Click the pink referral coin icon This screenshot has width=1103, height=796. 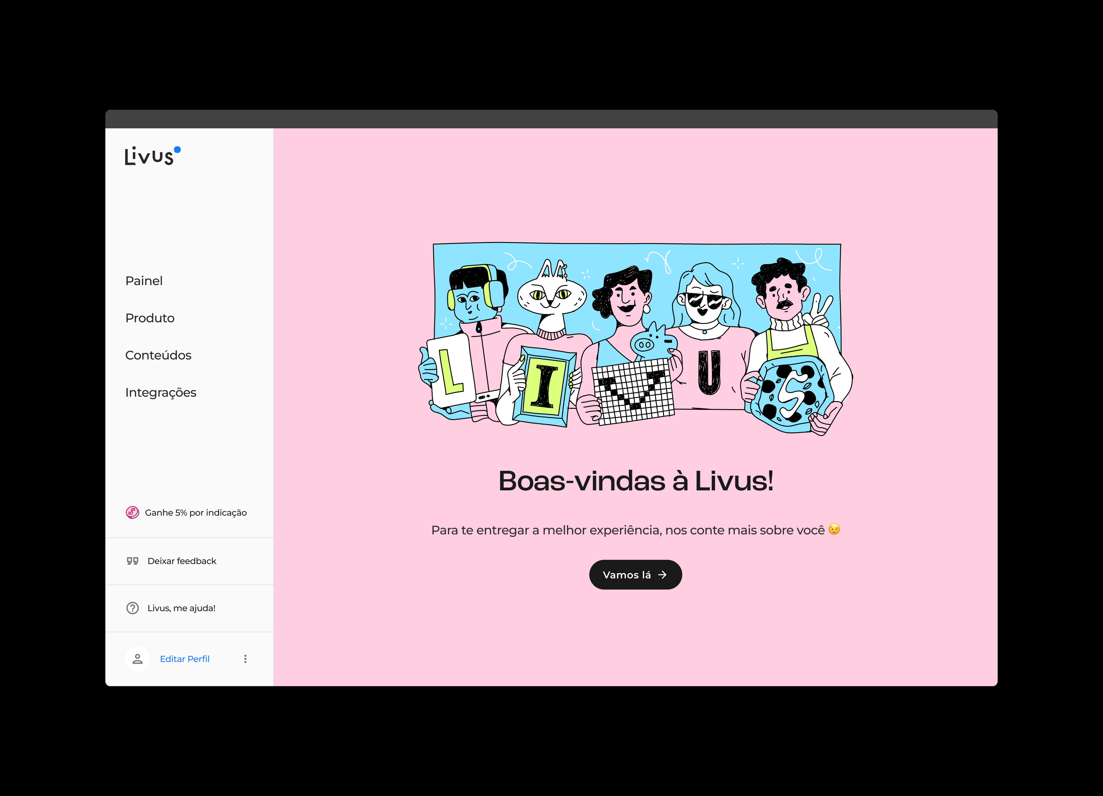pos(132,512)
